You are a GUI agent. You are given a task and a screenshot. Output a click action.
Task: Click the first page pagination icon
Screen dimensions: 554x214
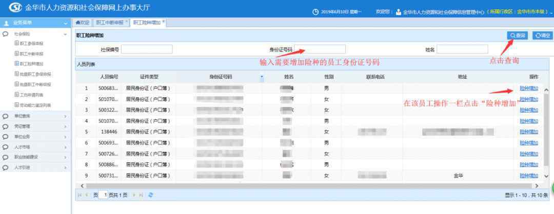click(80, 195)
